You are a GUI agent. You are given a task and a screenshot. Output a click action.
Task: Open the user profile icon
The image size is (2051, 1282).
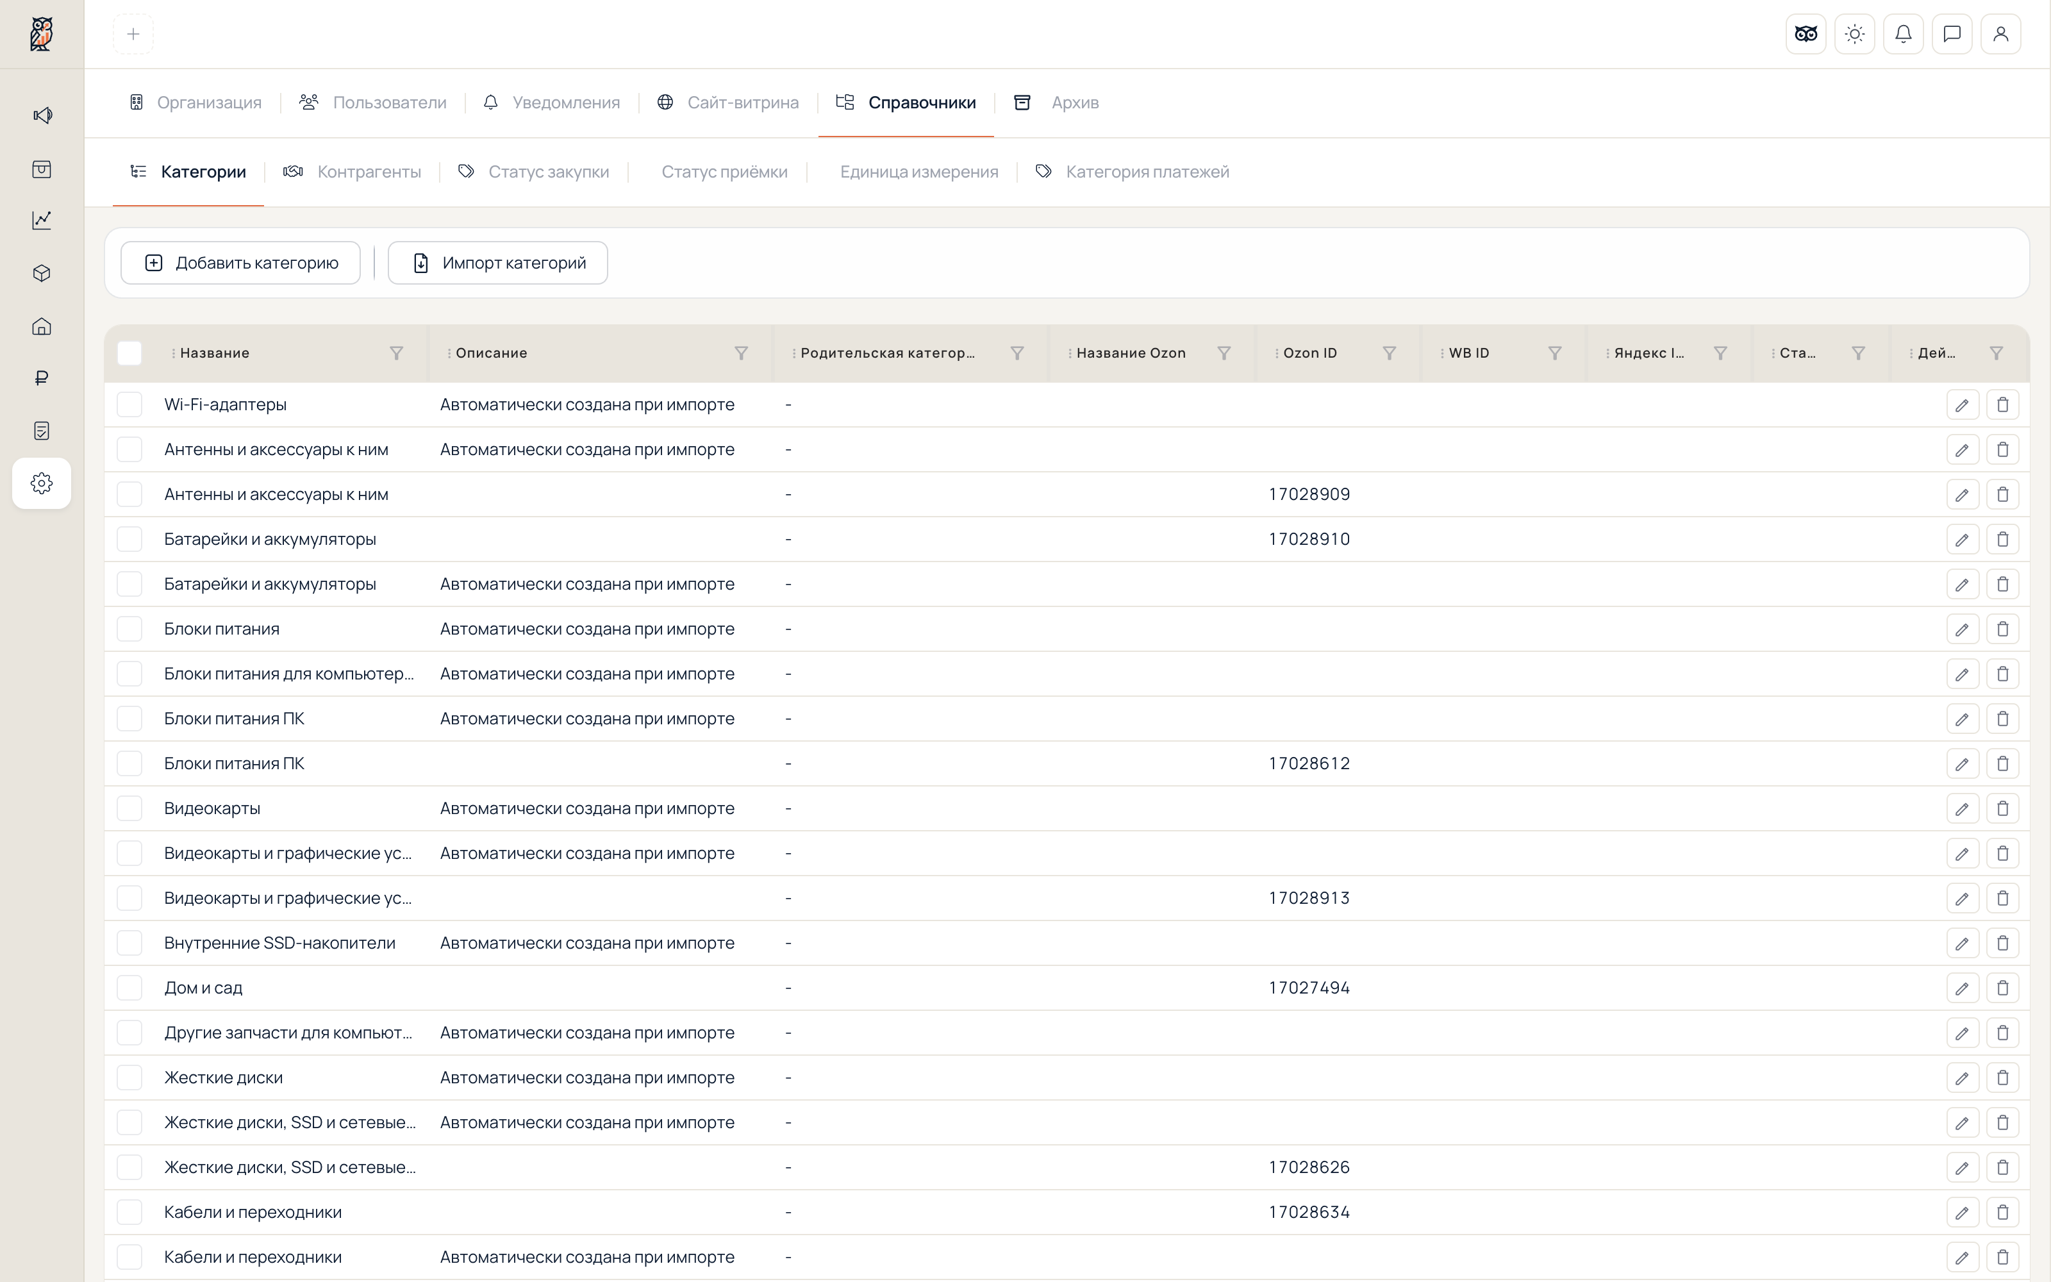(x=2001, y=34)
